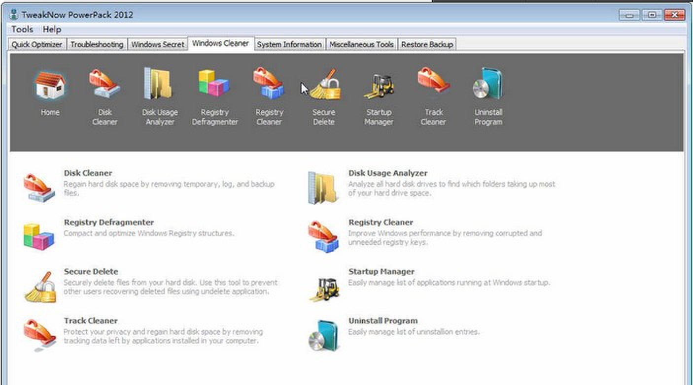Open Registry Cleaner from the dark toolbar

(269, 97)
